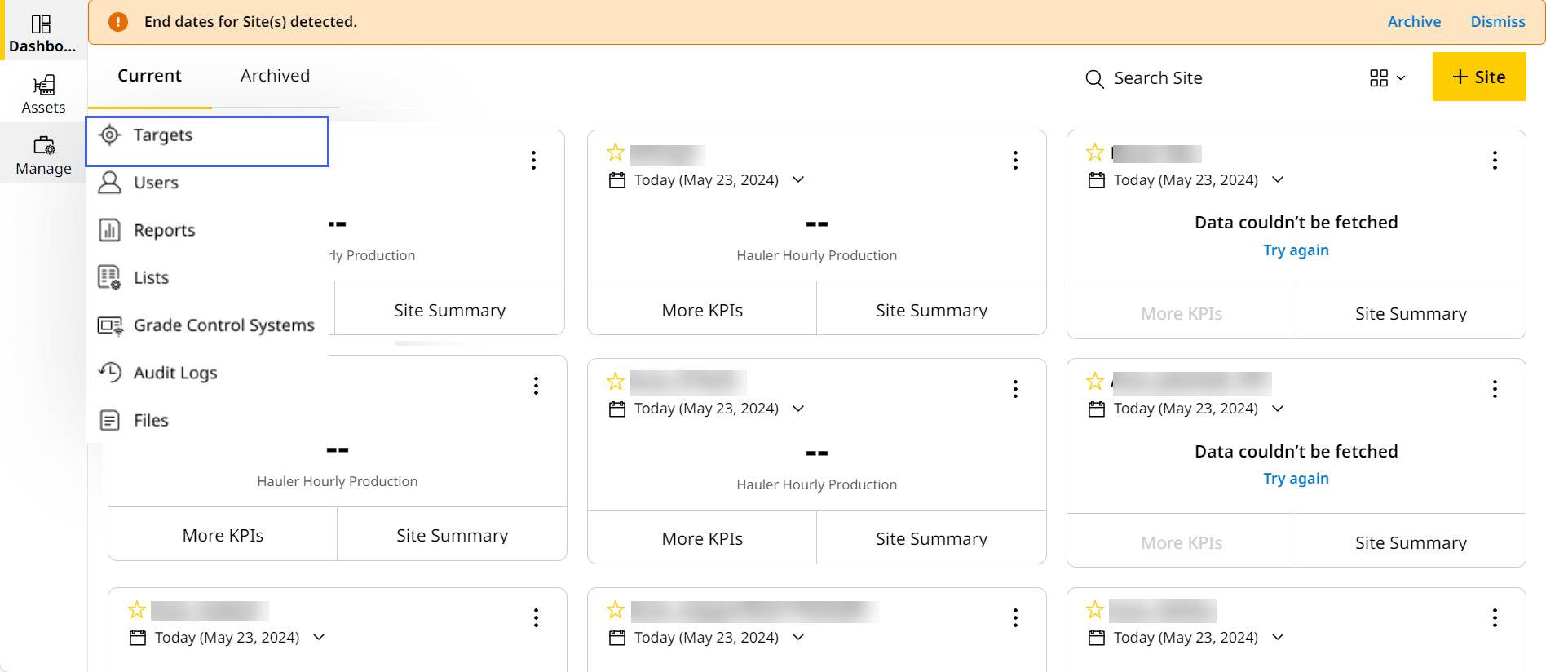The image size is (1546, 672).
Task: Expand date dropdown on bottom-right site card
Action: coord(1278,637)
